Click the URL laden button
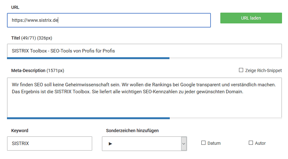The width and height of the screenshot is (288, 159). pos(251,18)
